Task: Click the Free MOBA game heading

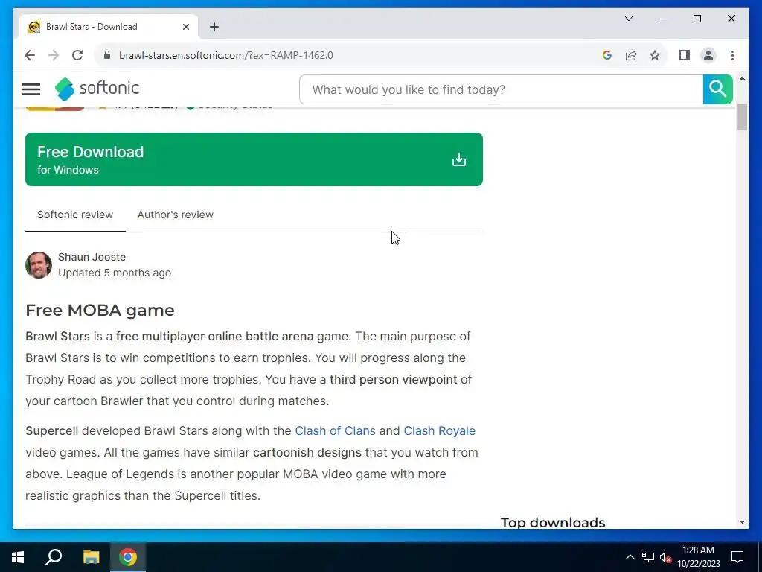Action: pyautogui.click(x=100, y=310)
